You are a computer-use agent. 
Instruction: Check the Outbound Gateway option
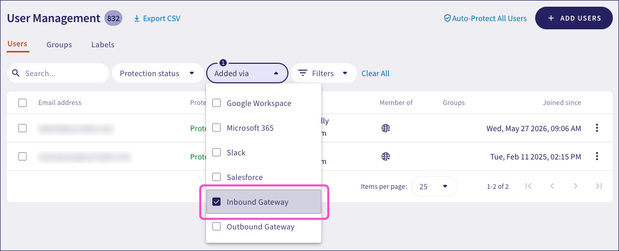pos(217,226)
